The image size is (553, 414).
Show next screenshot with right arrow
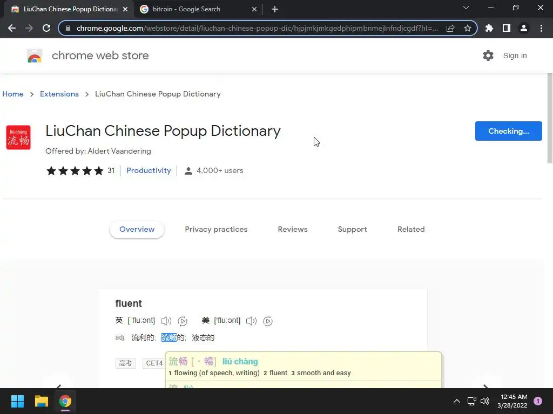click(x=485, y=385)
